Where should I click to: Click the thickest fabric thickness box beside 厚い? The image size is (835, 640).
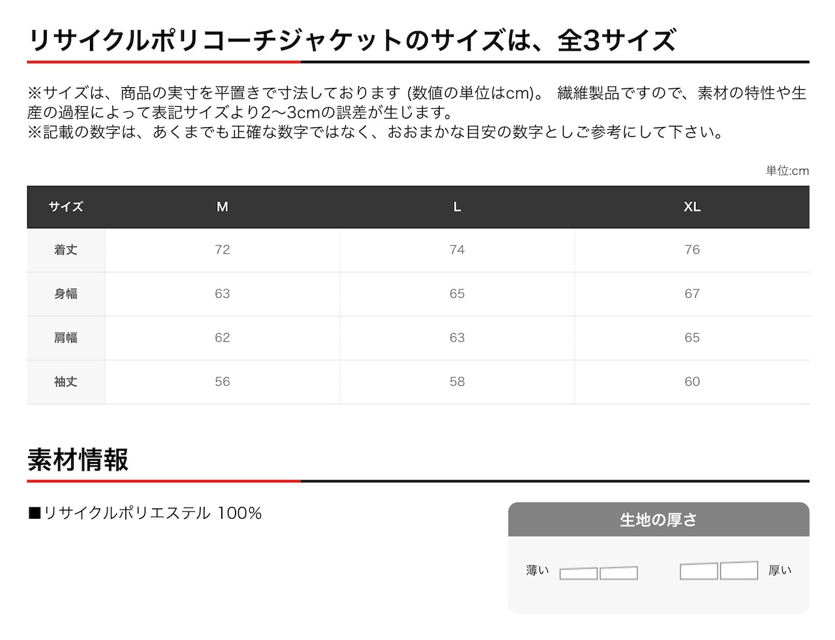(738, 570)
